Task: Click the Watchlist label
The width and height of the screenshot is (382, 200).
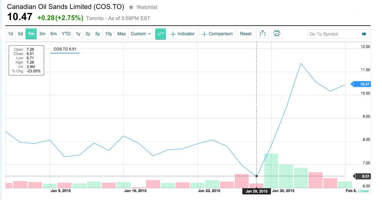Action: 147,7
